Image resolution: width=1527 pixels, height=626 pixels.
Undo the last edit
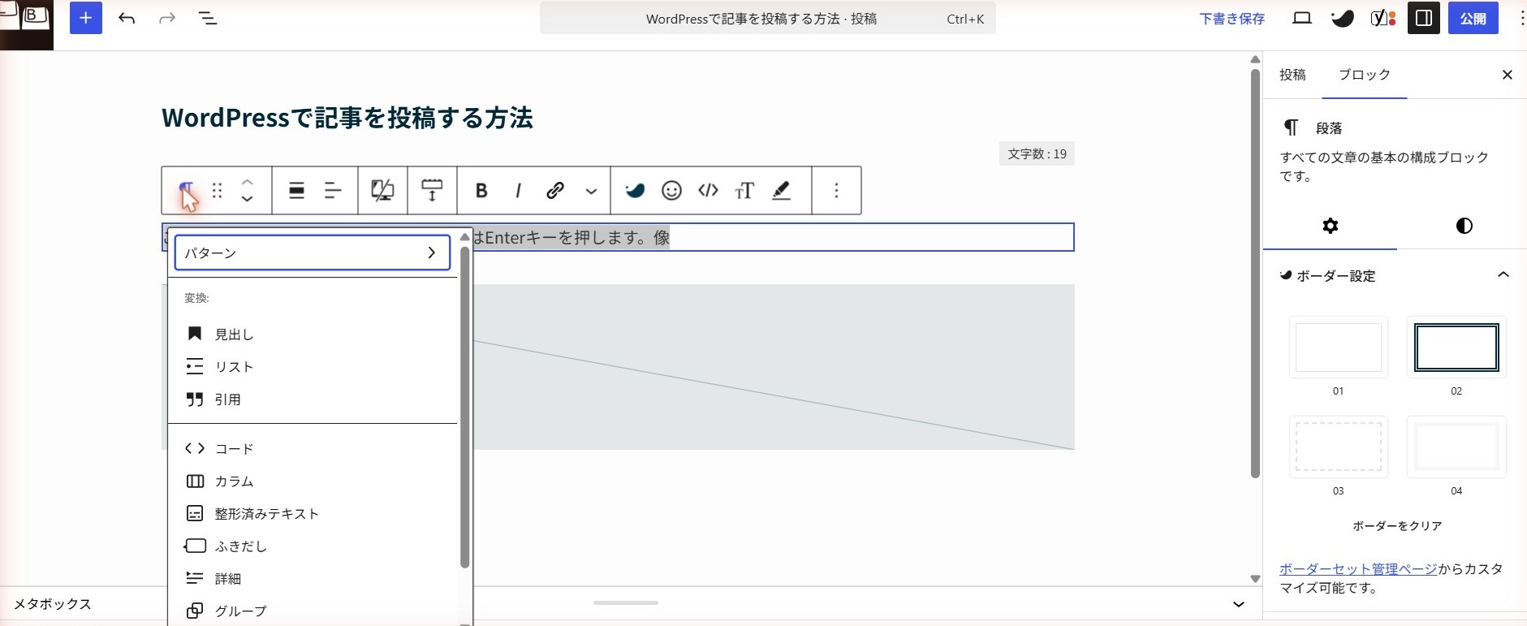[x=127, y=18]
